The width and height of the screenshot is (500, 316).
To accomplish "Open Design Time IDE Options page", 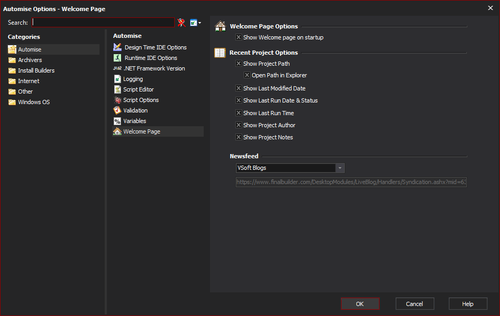I will [x=156, y=47].
